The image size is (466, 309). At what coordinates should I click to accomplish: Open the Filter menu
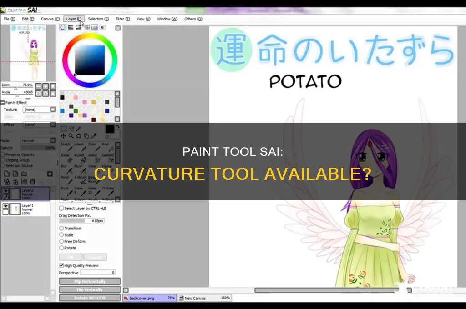pos(123,19)
